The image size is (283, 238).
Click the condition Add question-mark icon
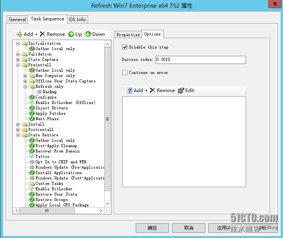point(130,91)
